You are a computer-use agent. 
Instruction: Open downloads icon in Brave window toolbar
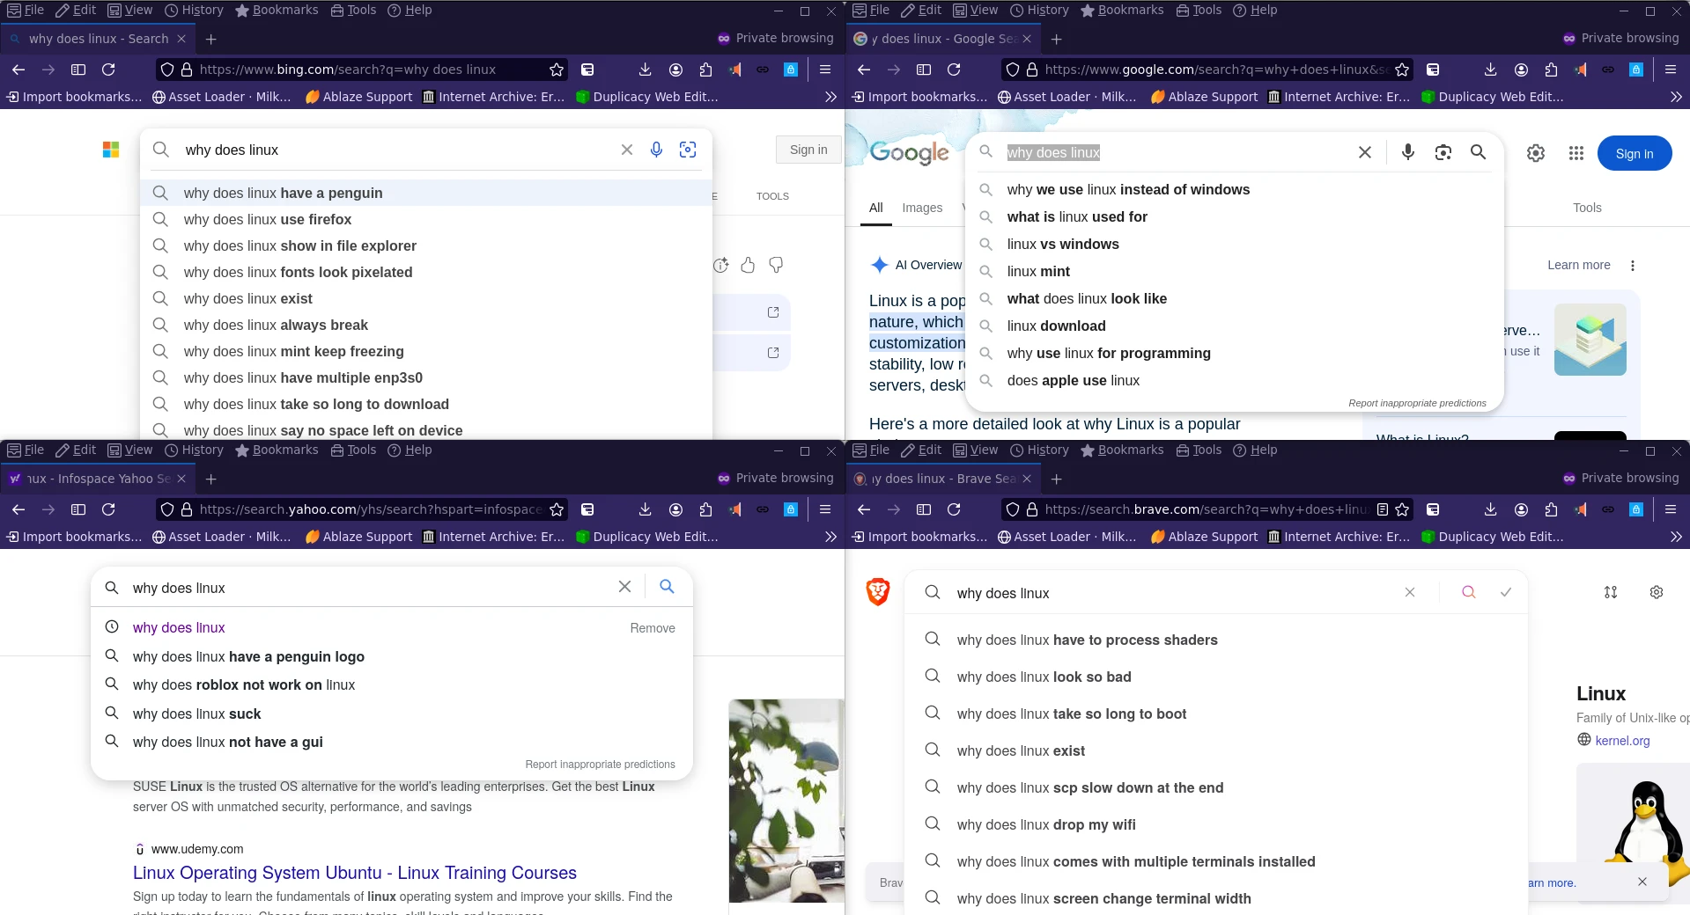[1490, 509]
